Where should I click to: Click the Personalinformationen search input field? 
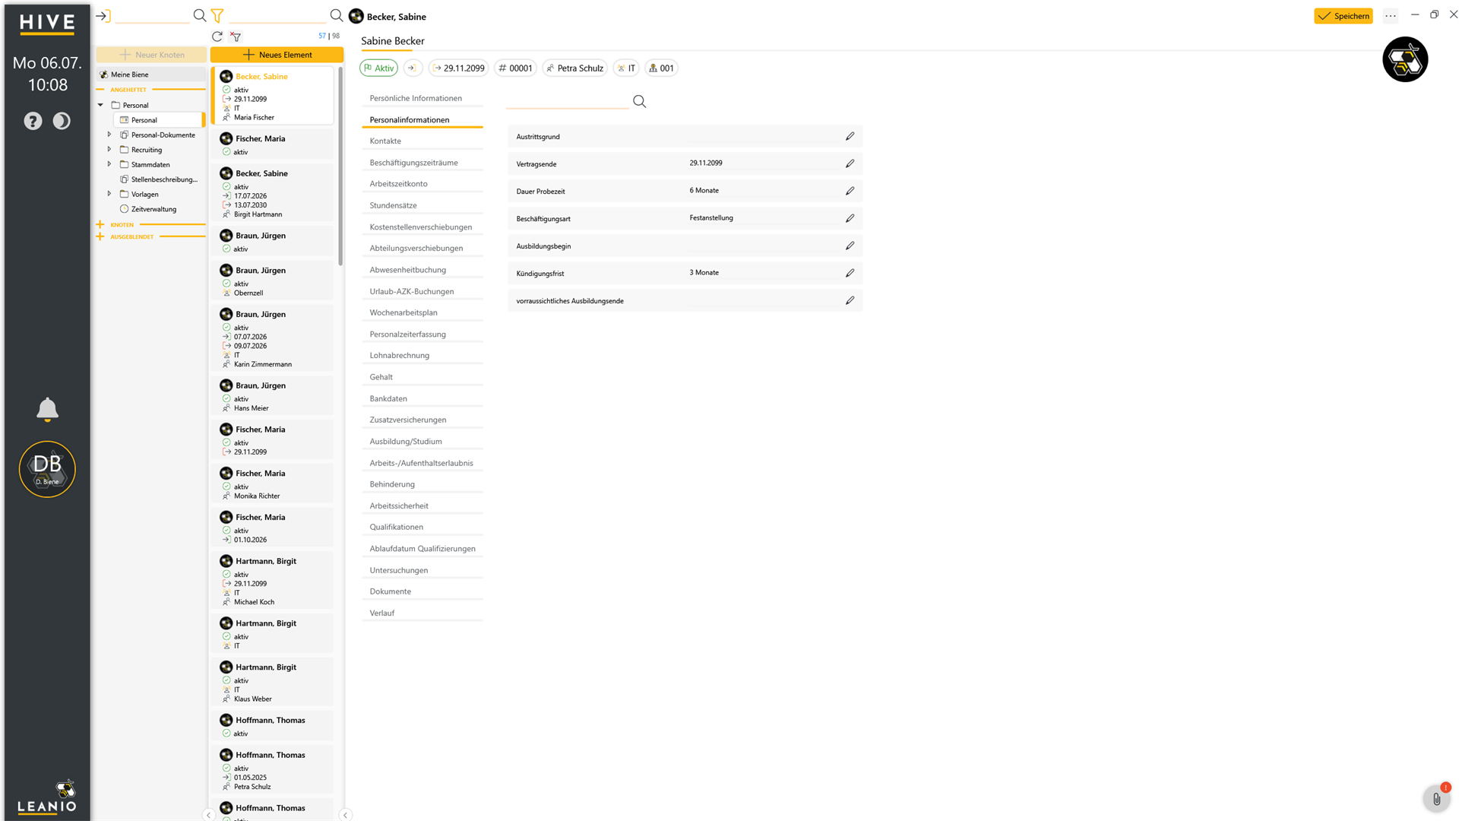coord(567,102)
